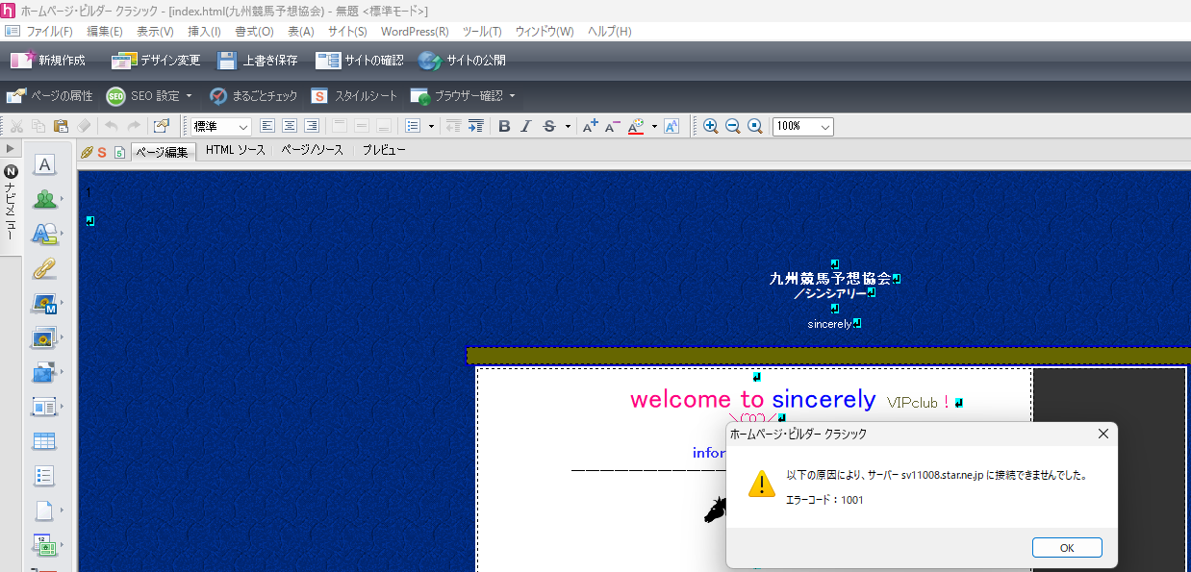Viewport: 1191px width, 572px height.
Task: Open the 標準 paragraph style dropdown
Action: pos(221,126)
